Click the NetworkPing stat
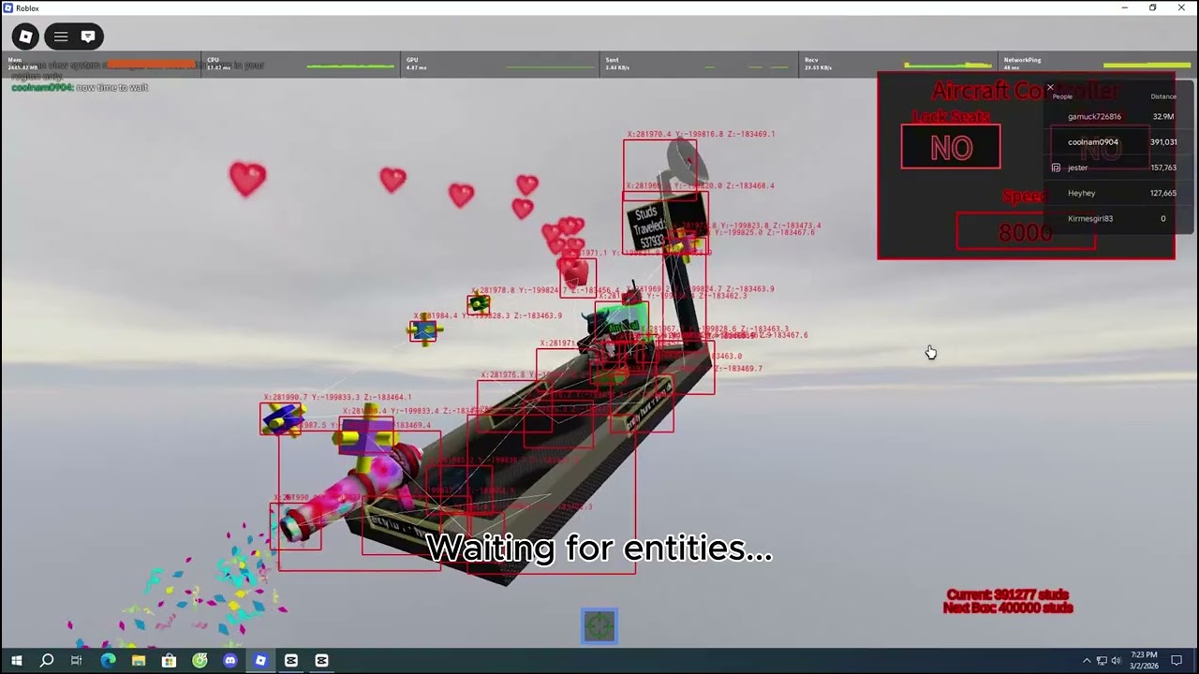Image resolution: width=1199 pixels, height=674 pixels. click(x=1098, y=64)
